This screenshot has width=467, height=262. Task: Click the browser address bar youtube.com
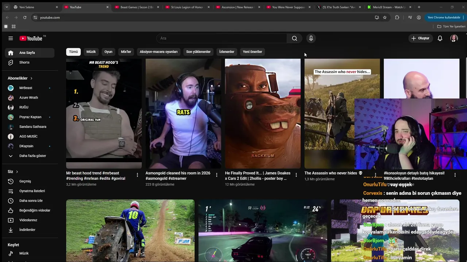click(204, 17)
